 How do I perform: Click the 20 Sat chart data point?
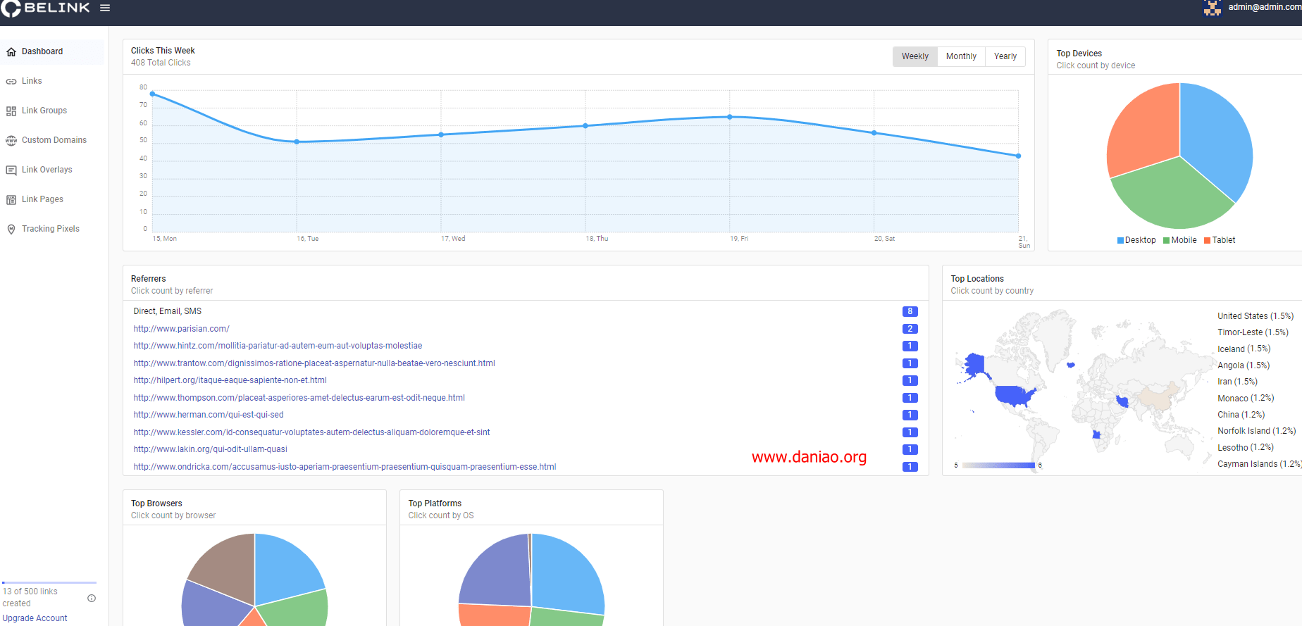pos(874,132)
